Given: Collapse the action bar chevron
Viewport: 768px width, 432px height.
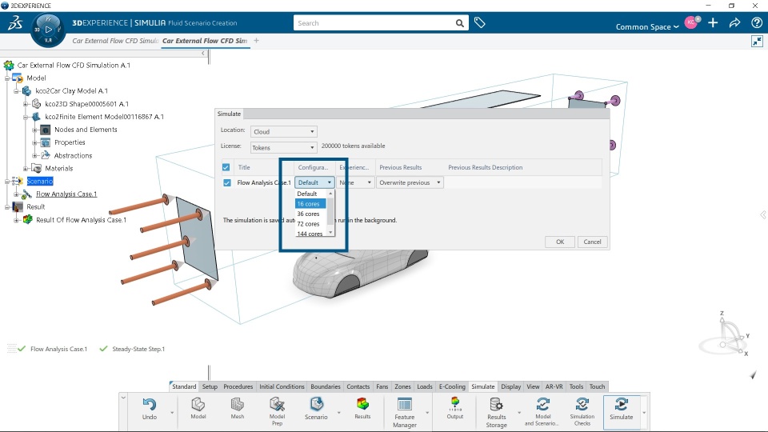Looking at the screenshot, I should coord(123,398).
